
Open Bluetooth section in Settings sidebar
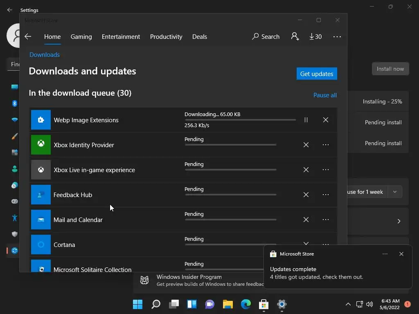pos(14,103)
